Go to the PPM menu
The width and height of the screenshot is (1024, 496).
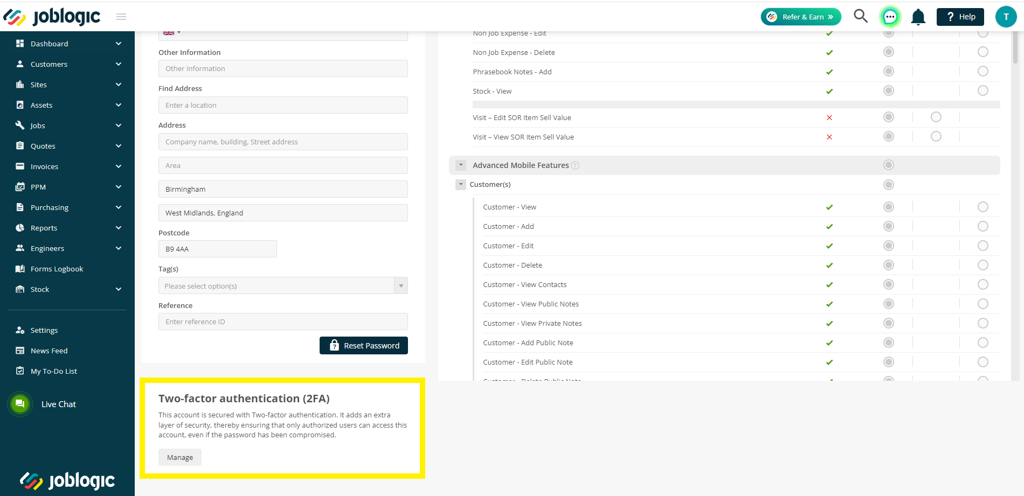point(38,187)
